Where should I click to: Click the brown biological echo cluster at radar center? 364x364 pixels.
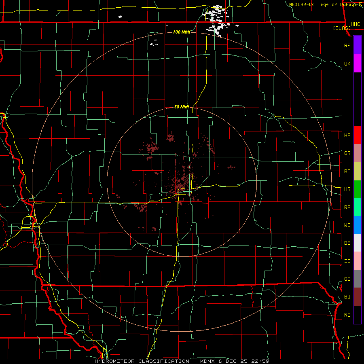(182, 182)
